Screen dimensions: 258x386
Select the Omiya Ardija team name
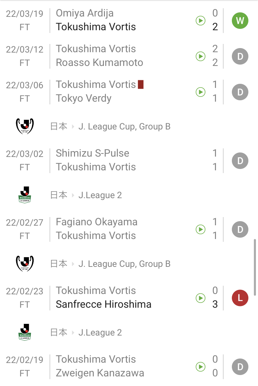(x=85, y=13)
